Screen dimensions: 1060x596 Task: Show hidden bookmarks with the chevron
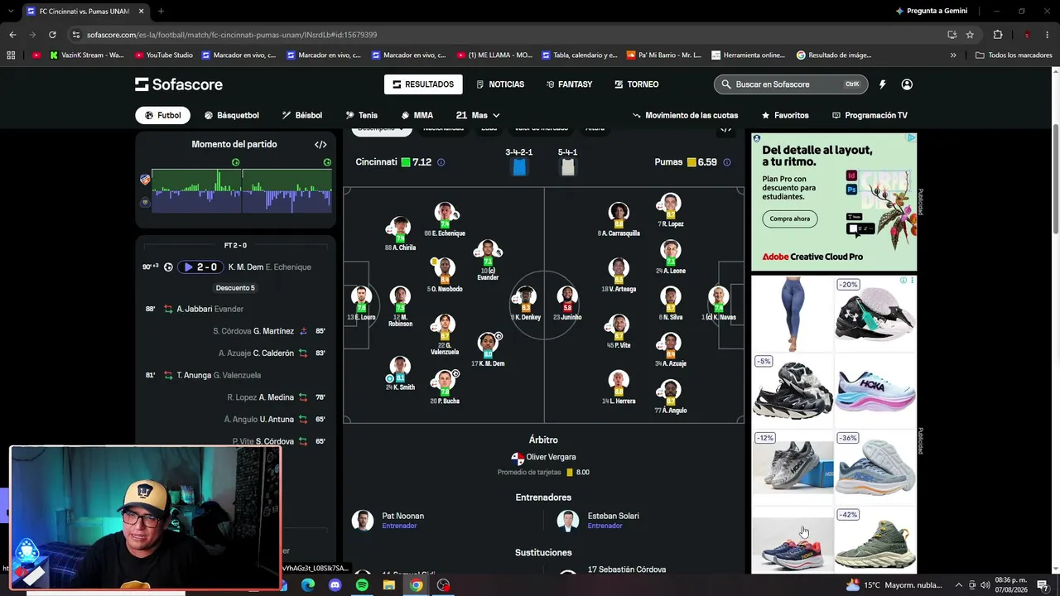pyautogui.click(x=953, y=55)
